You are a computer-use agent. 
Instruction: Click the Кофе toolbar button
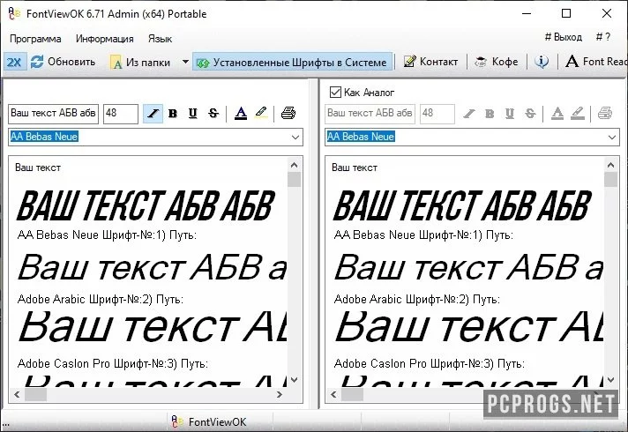coord(497,62)
